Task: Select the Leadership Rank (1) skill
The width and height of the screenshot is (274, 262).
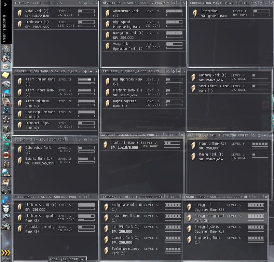Action: pos(141,145)
